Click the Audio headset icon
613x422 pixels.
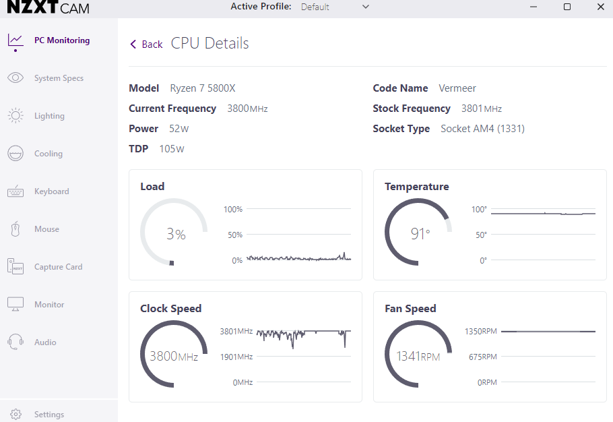15,342
